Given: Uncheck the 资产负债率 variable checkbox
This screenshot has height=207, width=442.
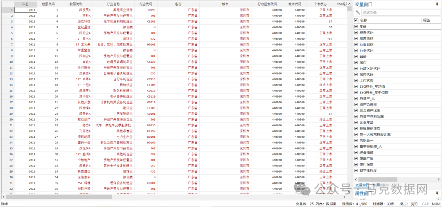Looking at the screenshot, I should [356, 105].
